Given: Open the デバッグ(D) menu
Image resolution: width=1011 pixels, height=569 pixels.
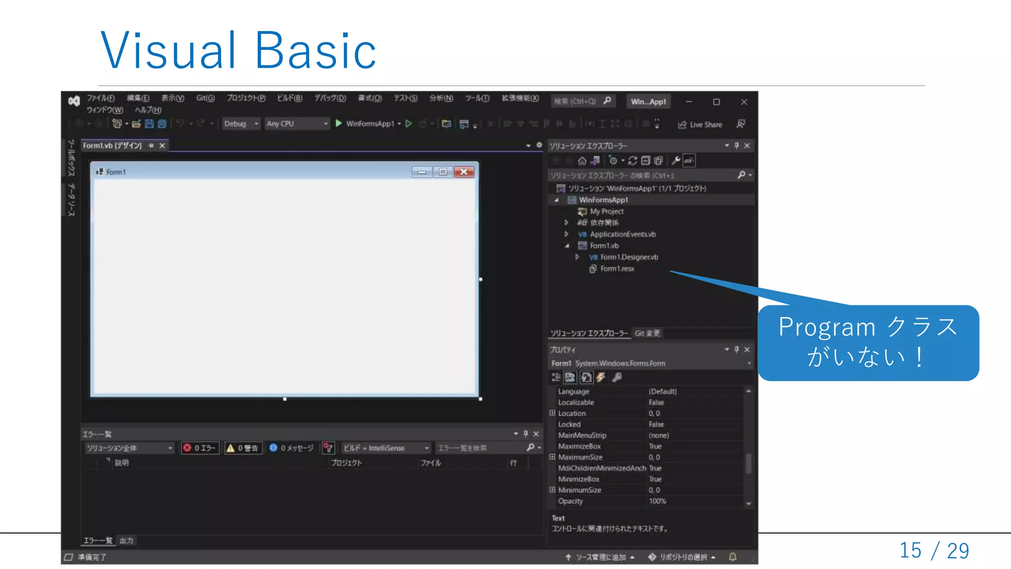Looking at the screenshot, I should click(x=330, y=98).
